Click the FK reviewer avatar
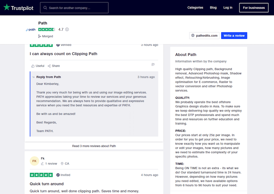 click(34, 161)
